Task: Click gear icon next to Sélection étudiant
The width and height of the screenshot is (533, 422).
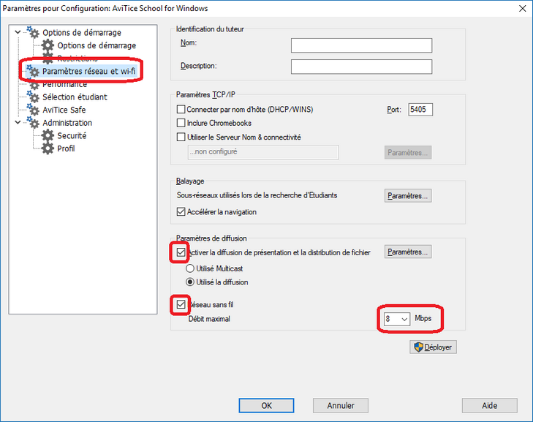Action: 33,97
